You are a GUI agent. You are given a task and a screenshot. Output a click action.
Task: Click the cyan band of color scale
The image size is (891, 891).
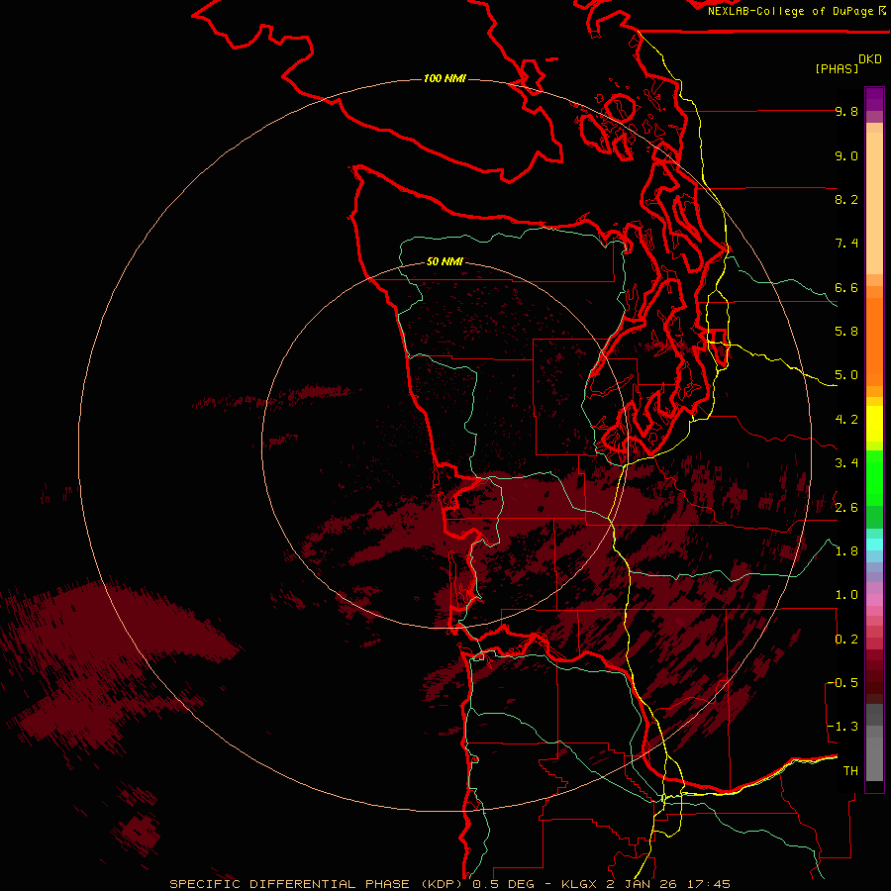(874, 544)
